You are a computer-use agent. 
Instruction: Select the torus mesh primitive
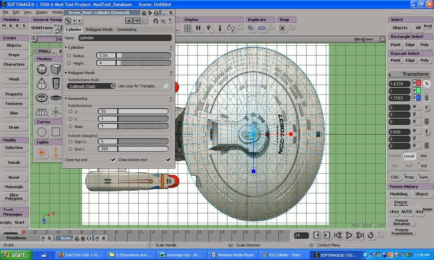tap(42, 97)
